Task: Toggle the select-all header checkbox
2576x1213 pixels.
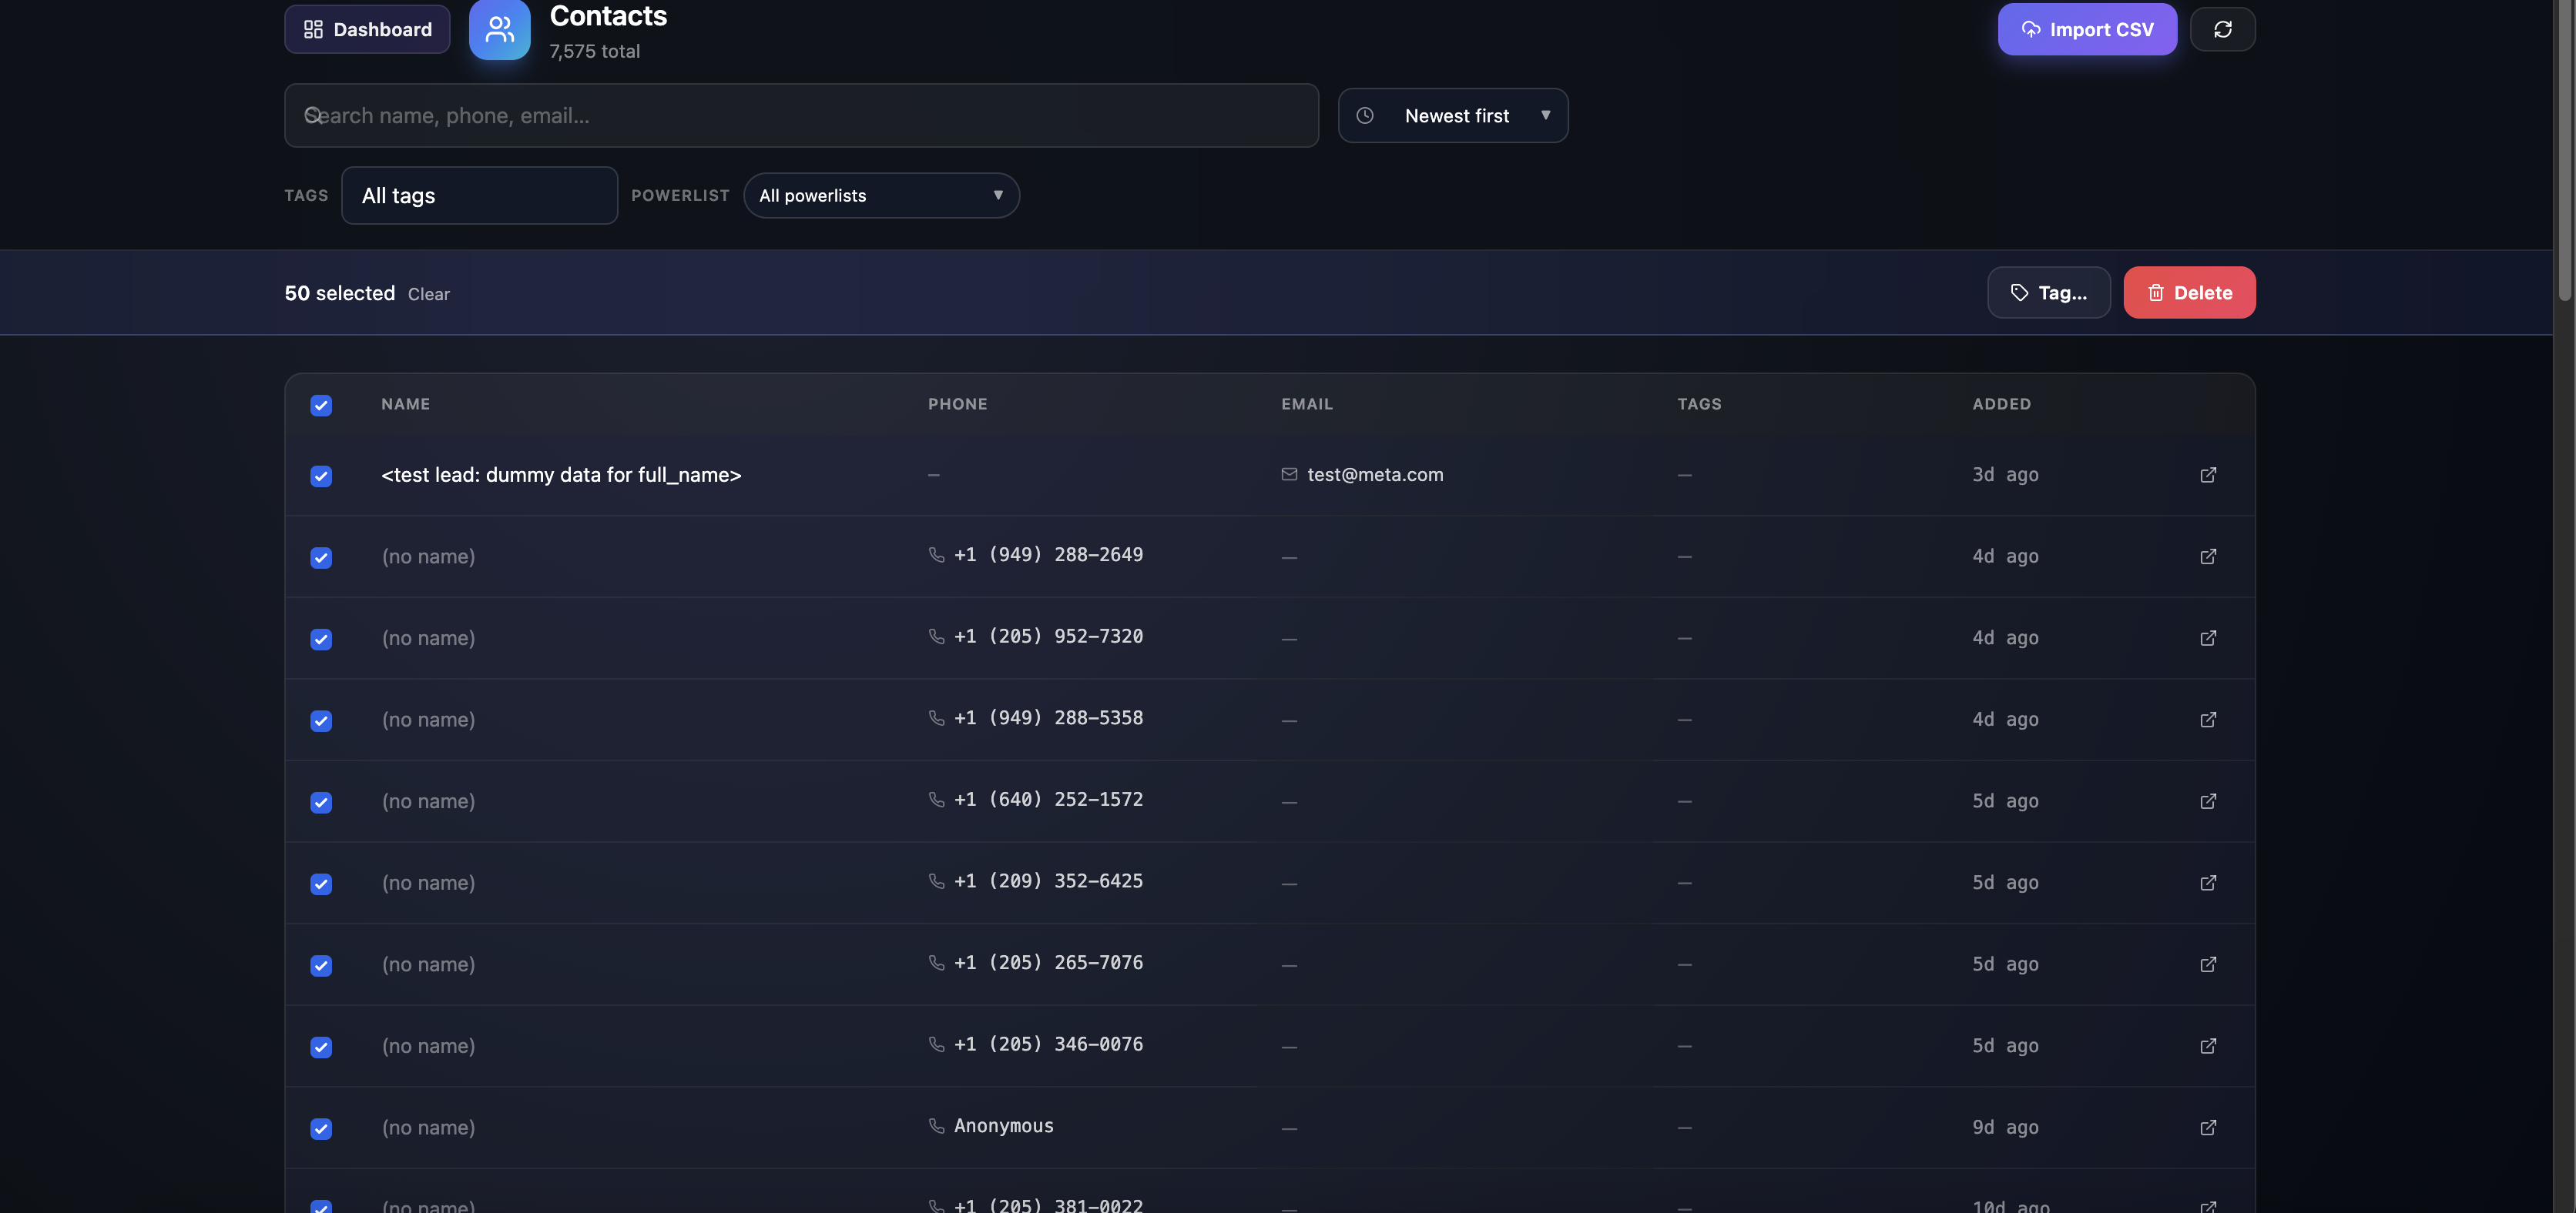Action: [321, 405]
